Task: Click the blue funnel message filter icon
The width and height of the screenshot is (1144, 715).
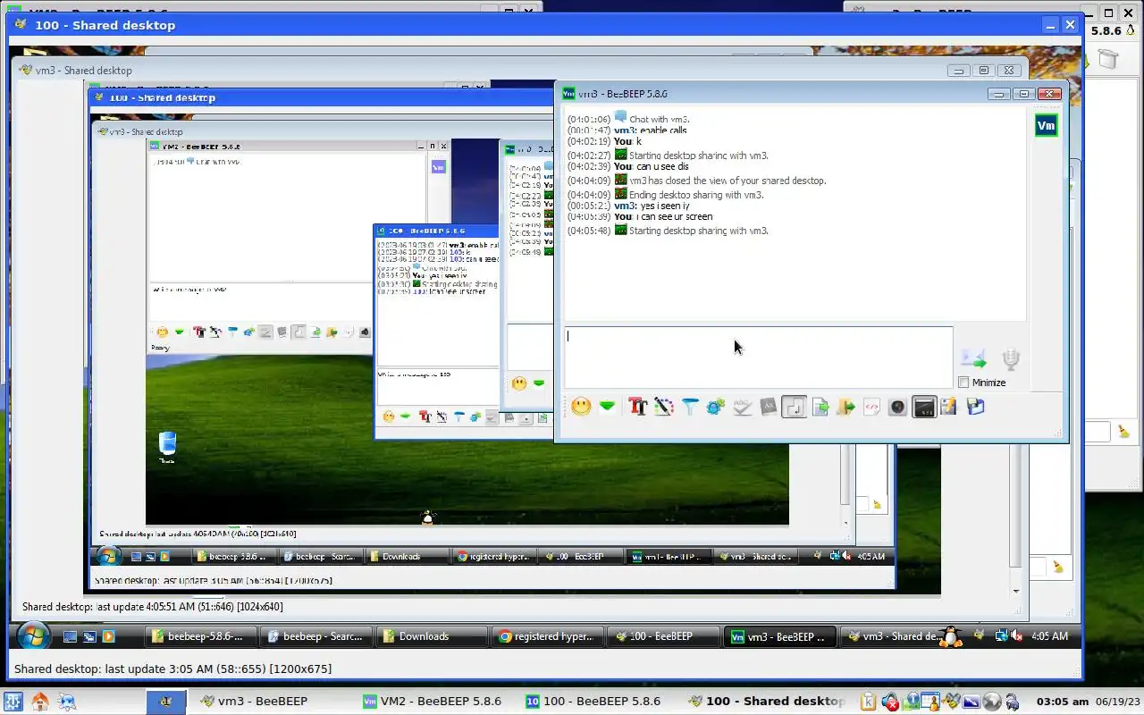Action: click(689, 407)
